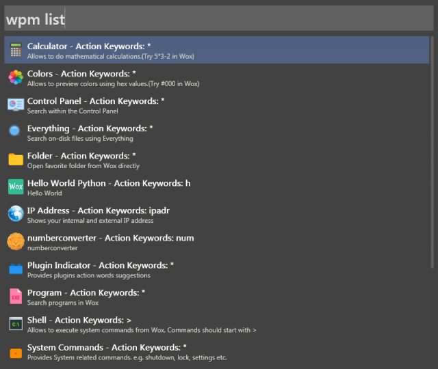This screenshot has width=438, height=369.
Task: Click the Shell terminal icon
Action: click(x=15, y=324)
